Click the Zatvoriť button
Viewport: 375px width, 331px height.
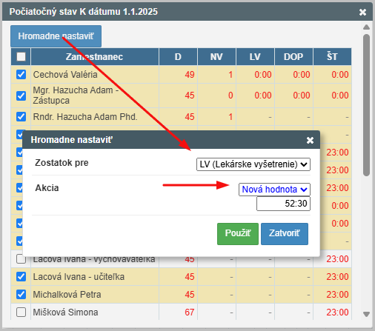click(x=285, y=234)
